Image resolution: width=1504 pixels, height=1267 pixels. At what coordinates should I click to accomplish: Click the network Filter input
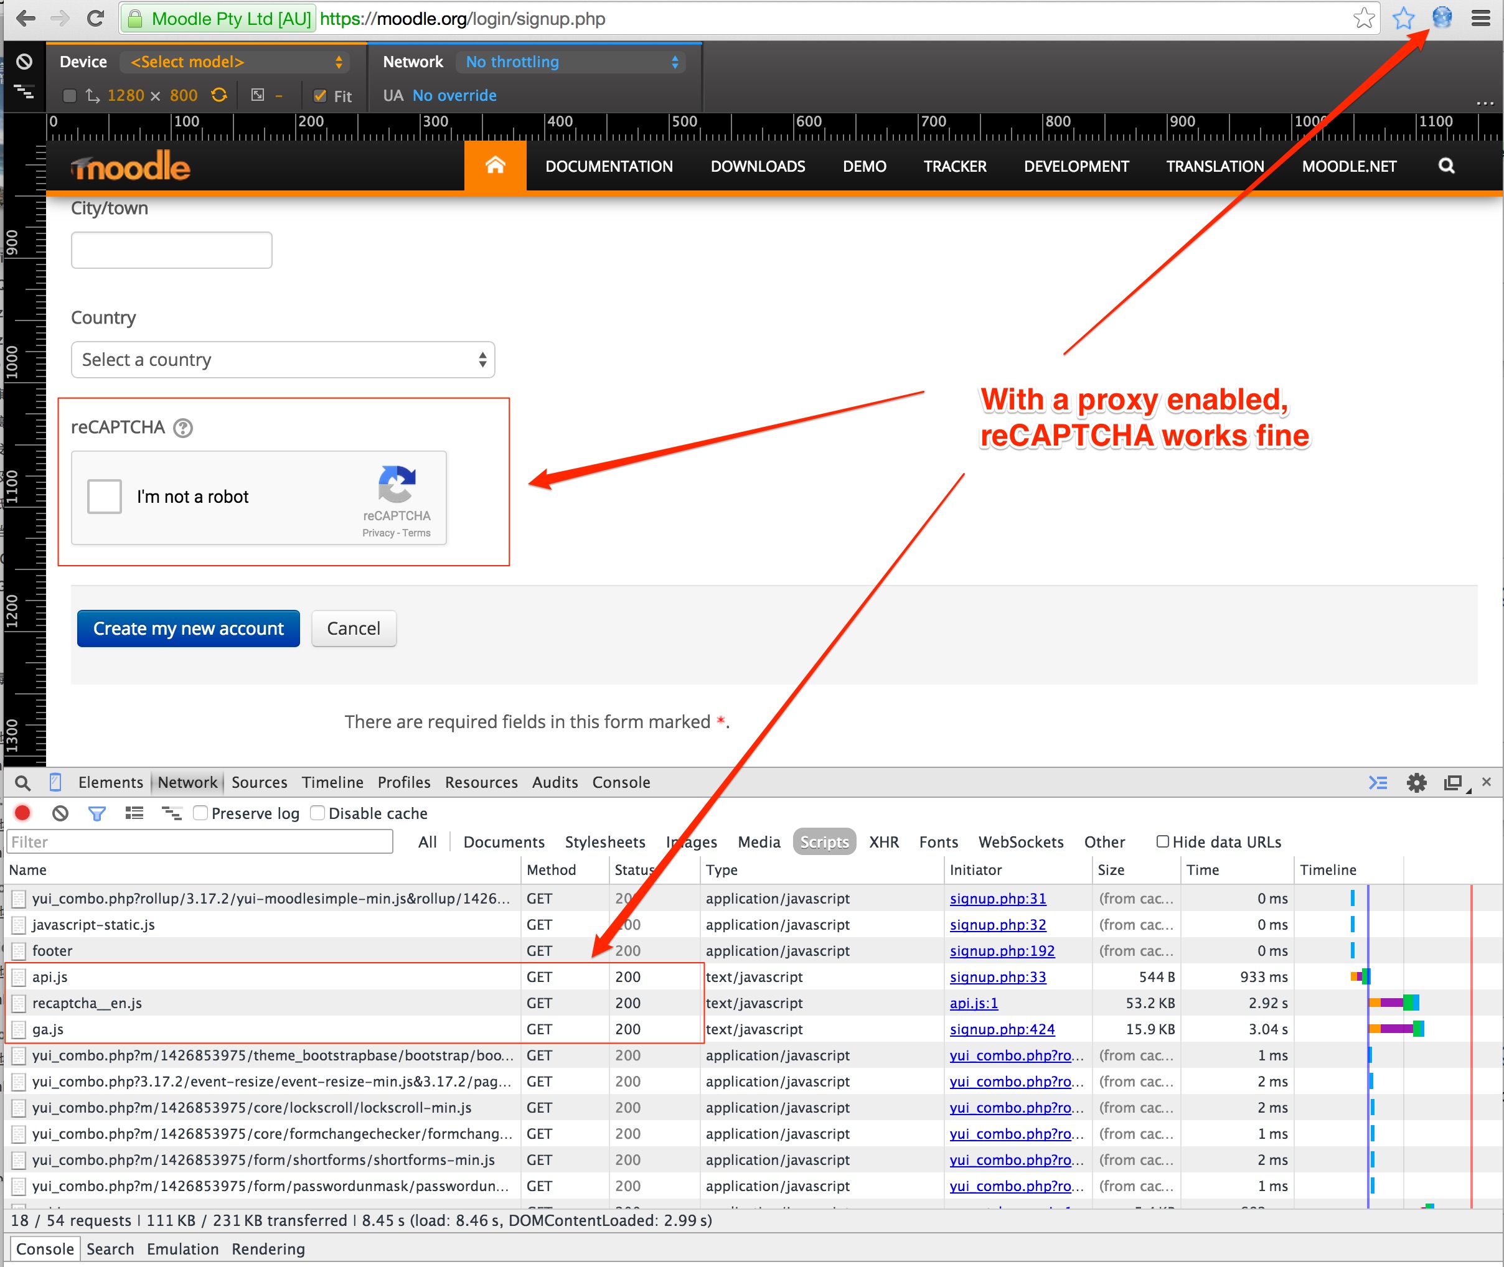200,843
